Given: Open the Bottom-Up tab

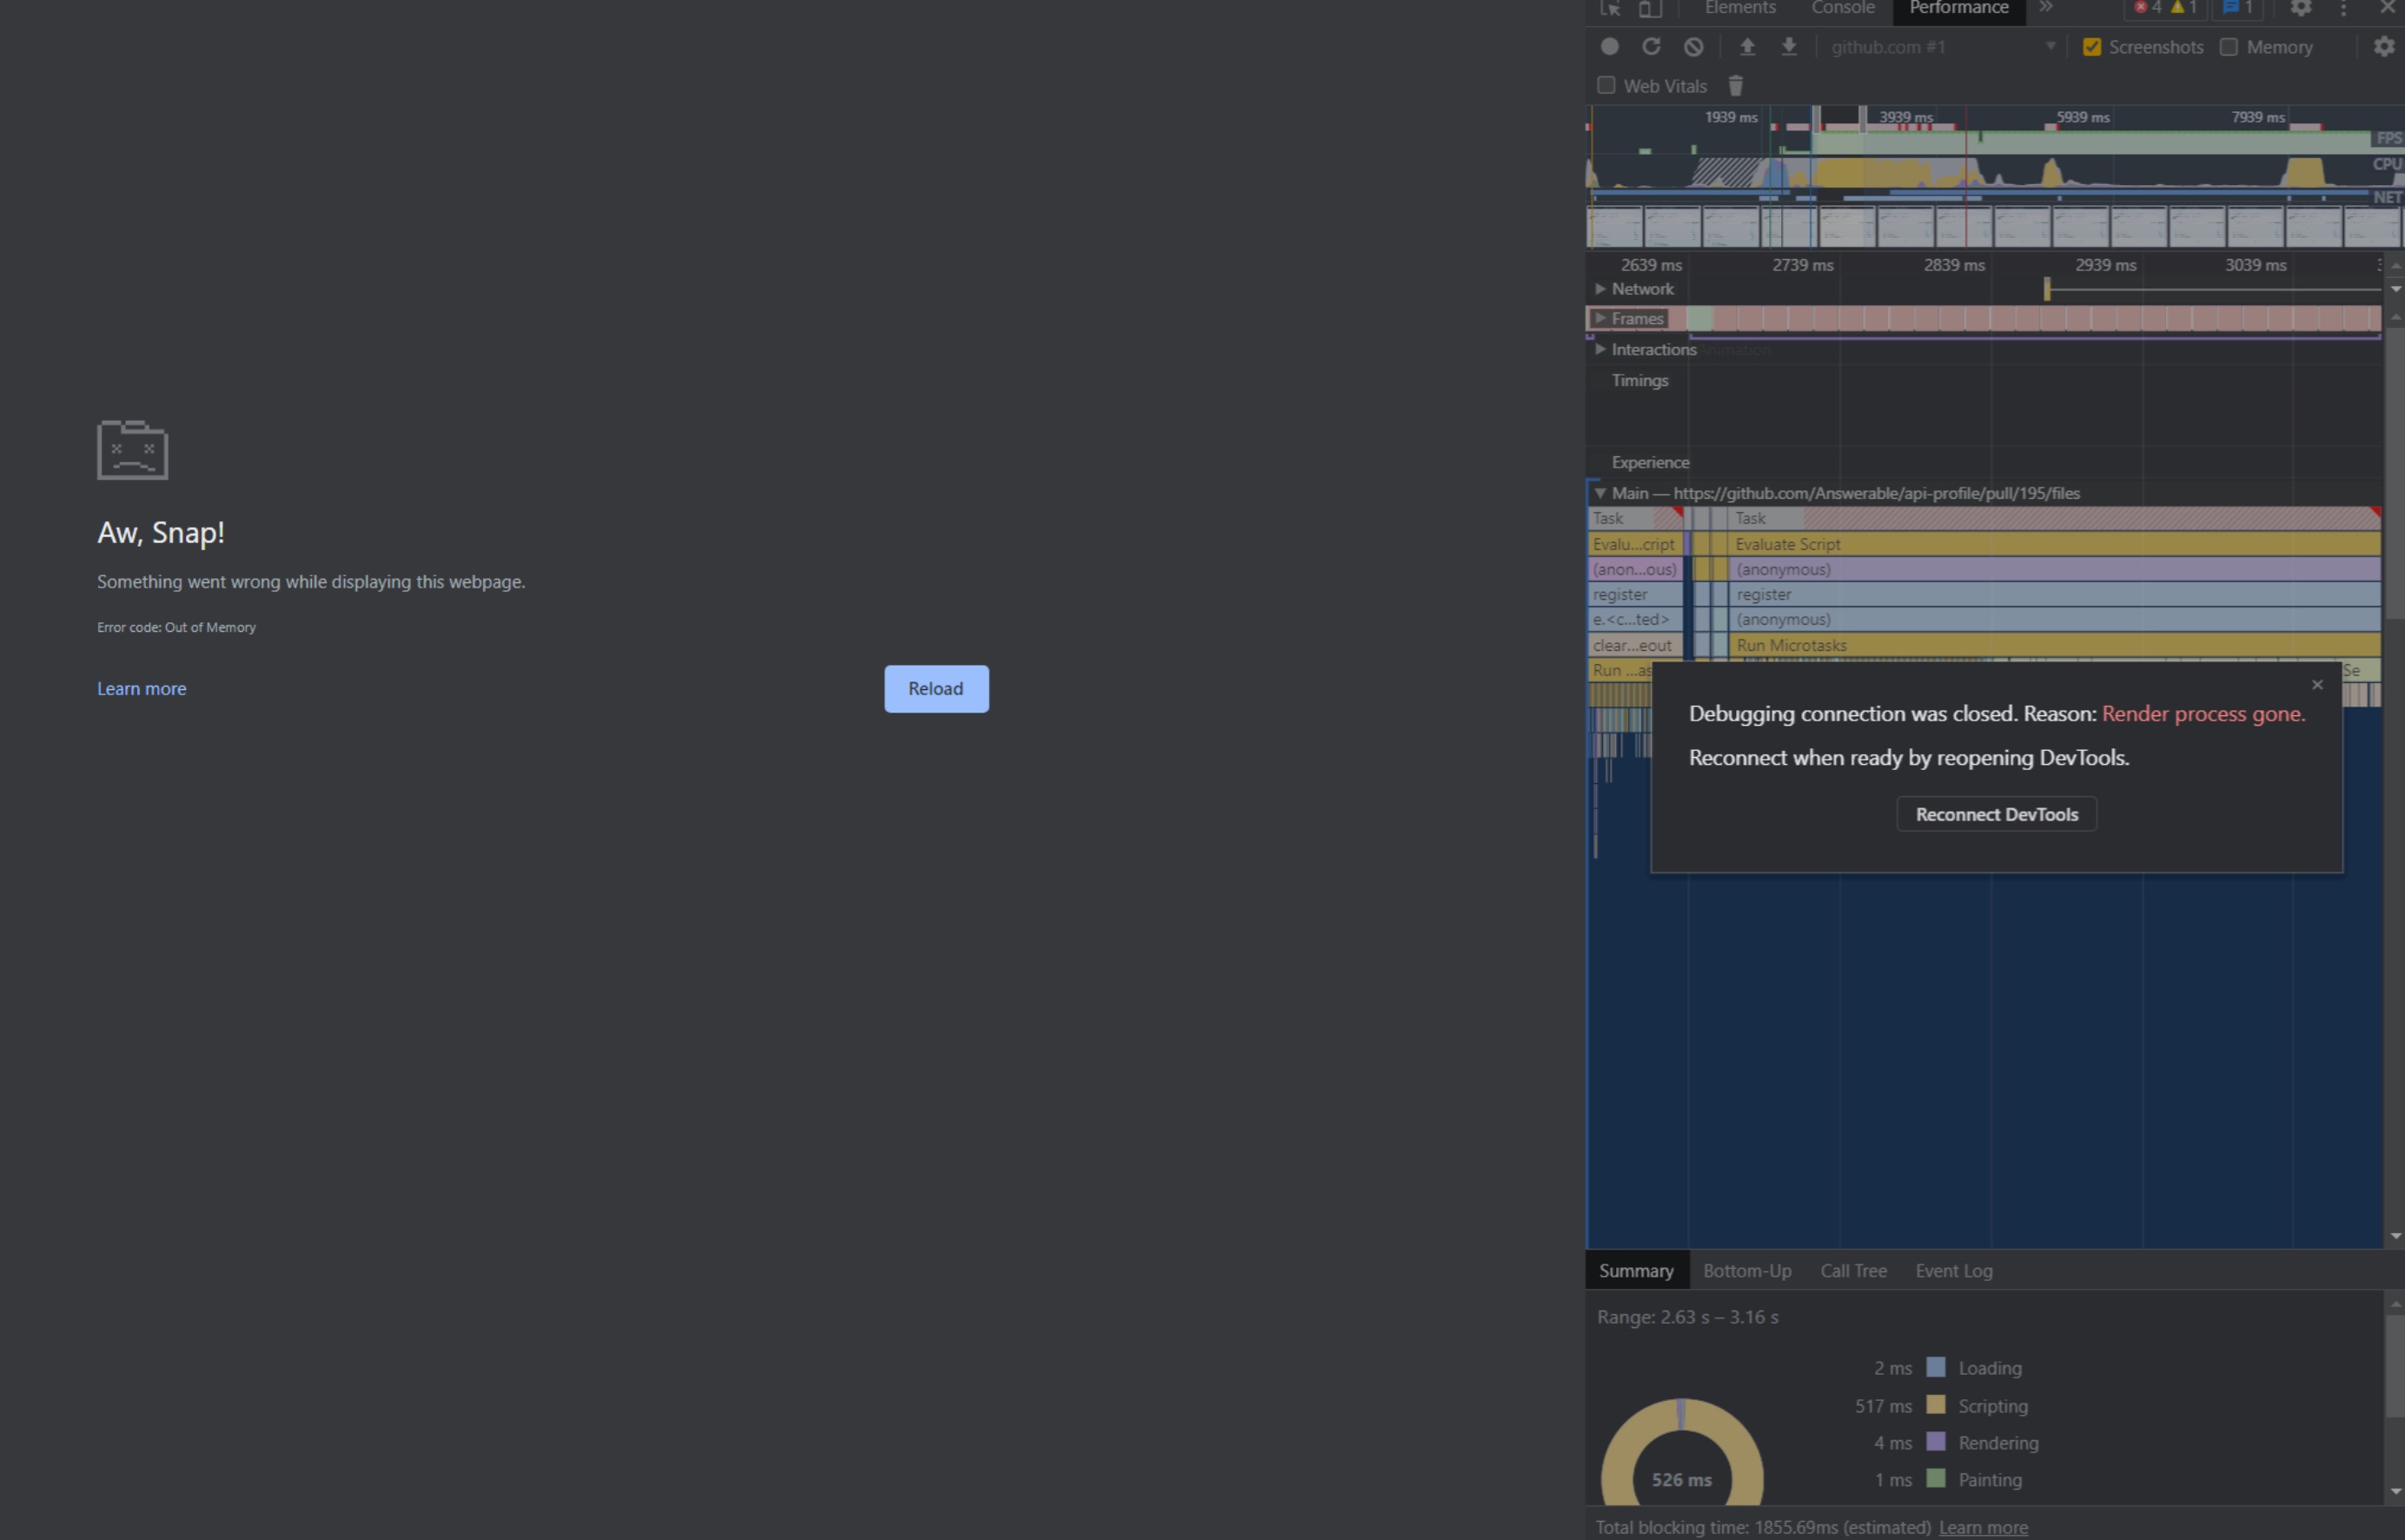Looking at the screenshot, I should [x=1746, y=1271].
